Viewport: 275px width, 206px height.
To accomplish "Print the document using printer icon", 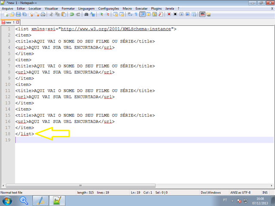I will pos(43,14).
